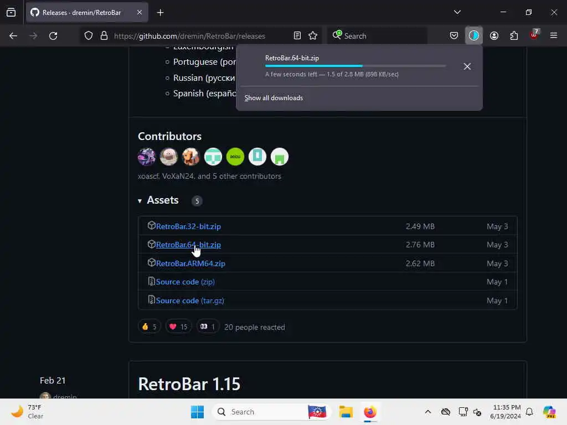Save page to Pocket icon
567x425 pixels.
coord(454,36)
